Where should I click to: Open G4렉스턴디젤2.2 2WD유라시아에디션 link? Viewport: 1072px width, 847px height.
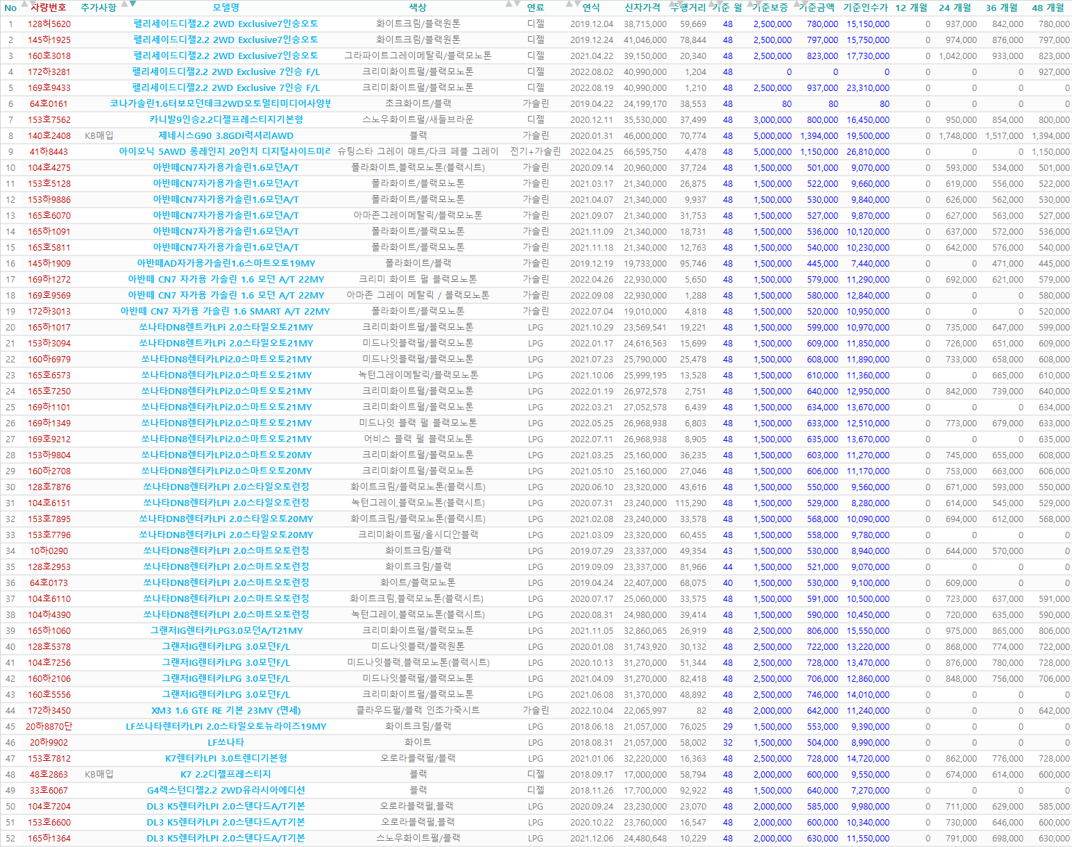point(226,790)
